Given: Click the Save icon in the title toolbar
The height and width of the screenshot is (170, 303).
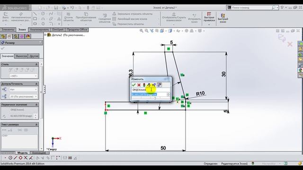Looking at the screenshot, I should [56, 8].
